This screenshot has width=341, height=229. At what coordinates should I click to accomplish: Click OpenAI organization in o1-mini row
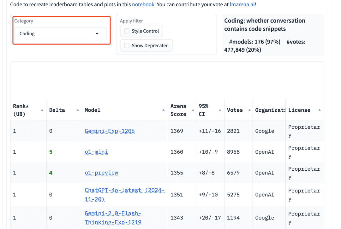[265, 152]
